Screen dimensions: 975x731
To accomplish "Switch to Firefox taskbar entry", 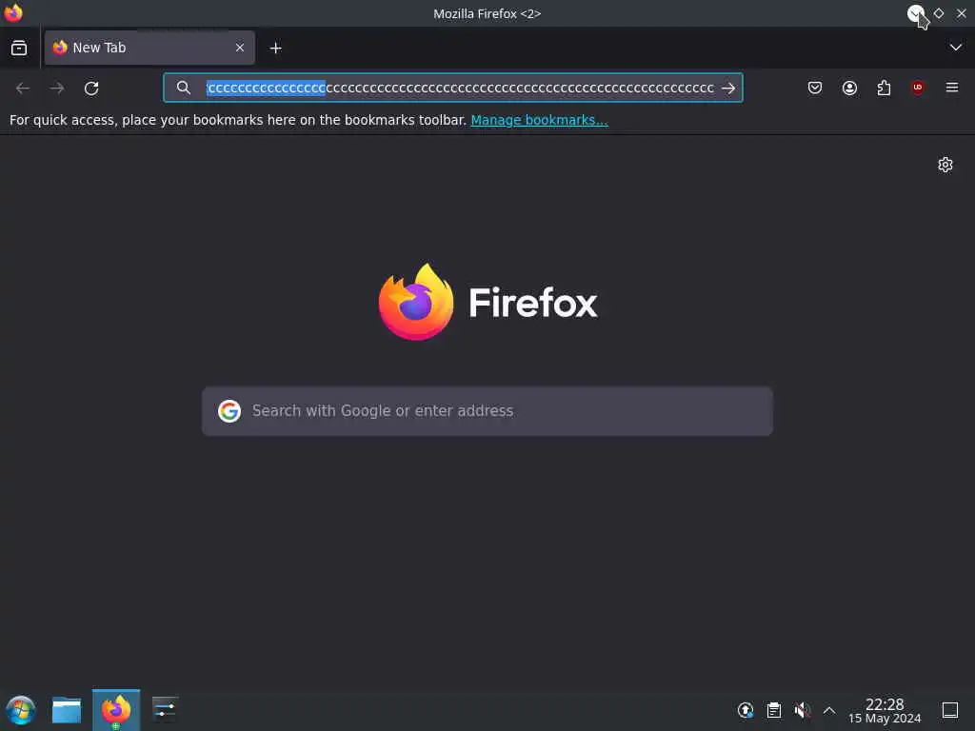I will pyautogui.click(x=116, y=710).
